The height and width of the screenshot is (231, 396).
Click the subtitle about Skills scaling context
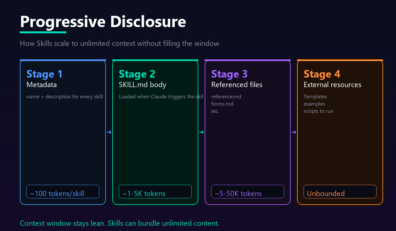[x=119, y=43]
